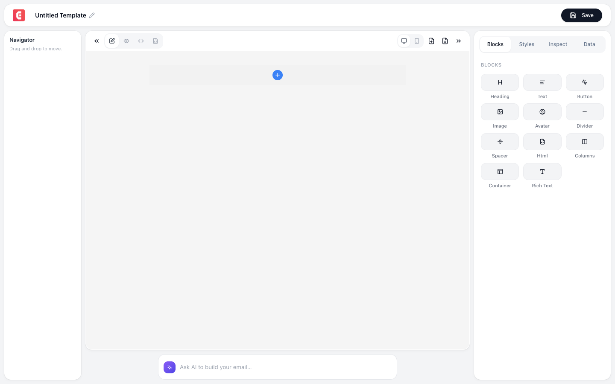Switch to the Inspect tab
This screenshot has width=615, height=384.
pos(558,44)
